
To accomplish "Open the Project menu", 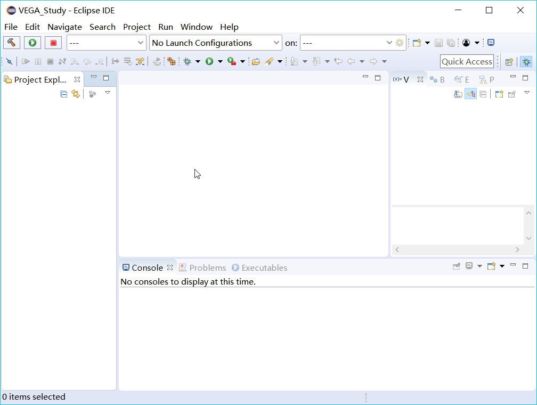I will 136,27.
